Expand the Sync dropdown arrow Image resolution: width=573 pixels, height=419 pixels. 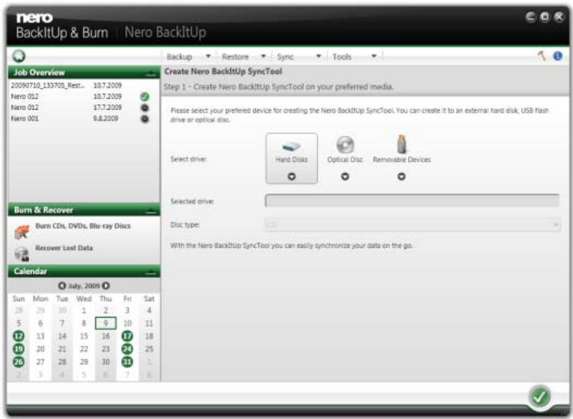coord(319,56)
